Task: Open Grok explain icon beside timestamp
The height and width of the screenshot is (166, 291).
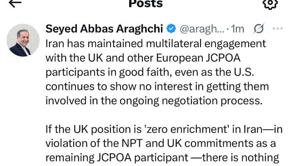Action: coord(259,29)
